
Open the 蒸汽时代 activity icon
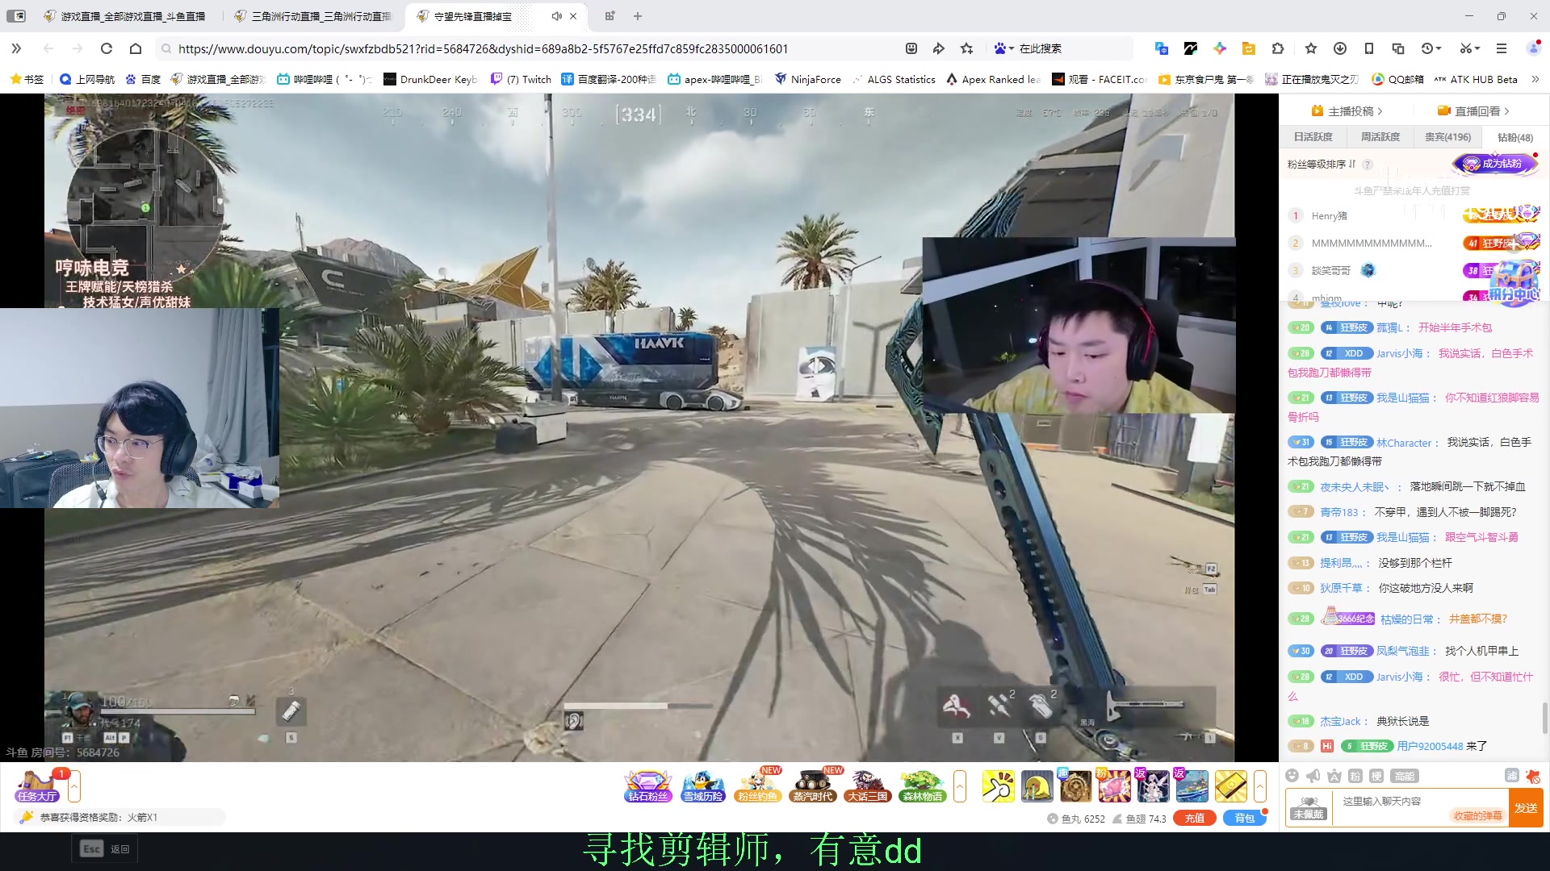(812, 786)
